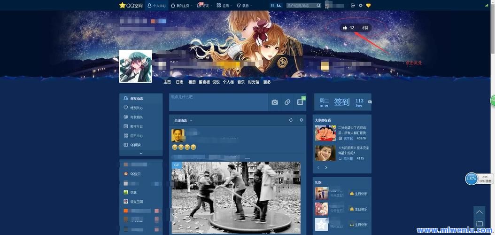
Task: Select 好友动态 in left sidebar
Action: pyautogui.click(x=141, y=99)
